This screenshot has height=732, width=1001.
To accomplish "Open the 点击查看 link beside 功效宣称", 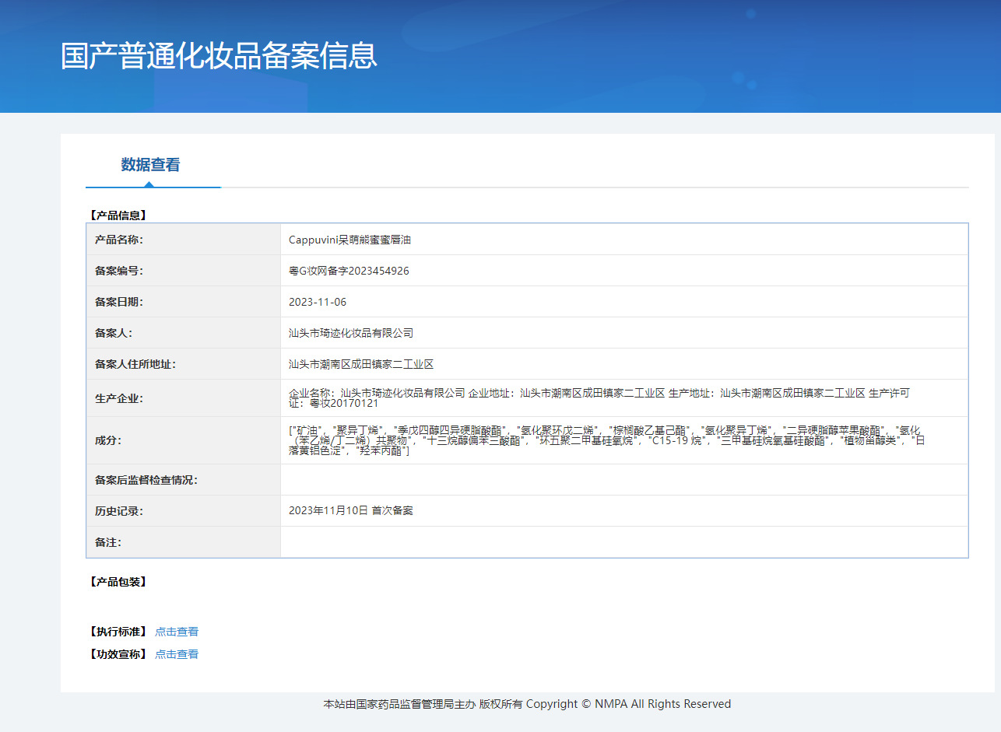I will point(176,654).
